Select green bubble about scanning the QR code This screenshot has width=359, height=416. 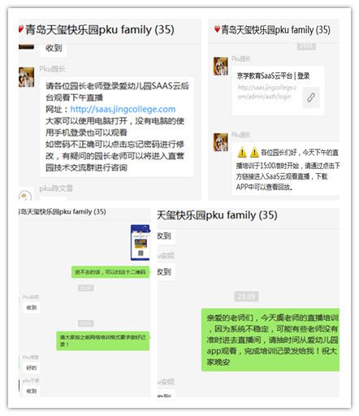point(110,272)
